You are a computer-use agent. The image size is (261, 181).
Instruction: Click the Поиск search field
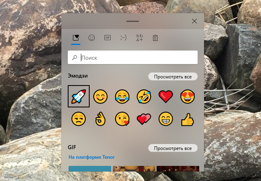(133, 57)
